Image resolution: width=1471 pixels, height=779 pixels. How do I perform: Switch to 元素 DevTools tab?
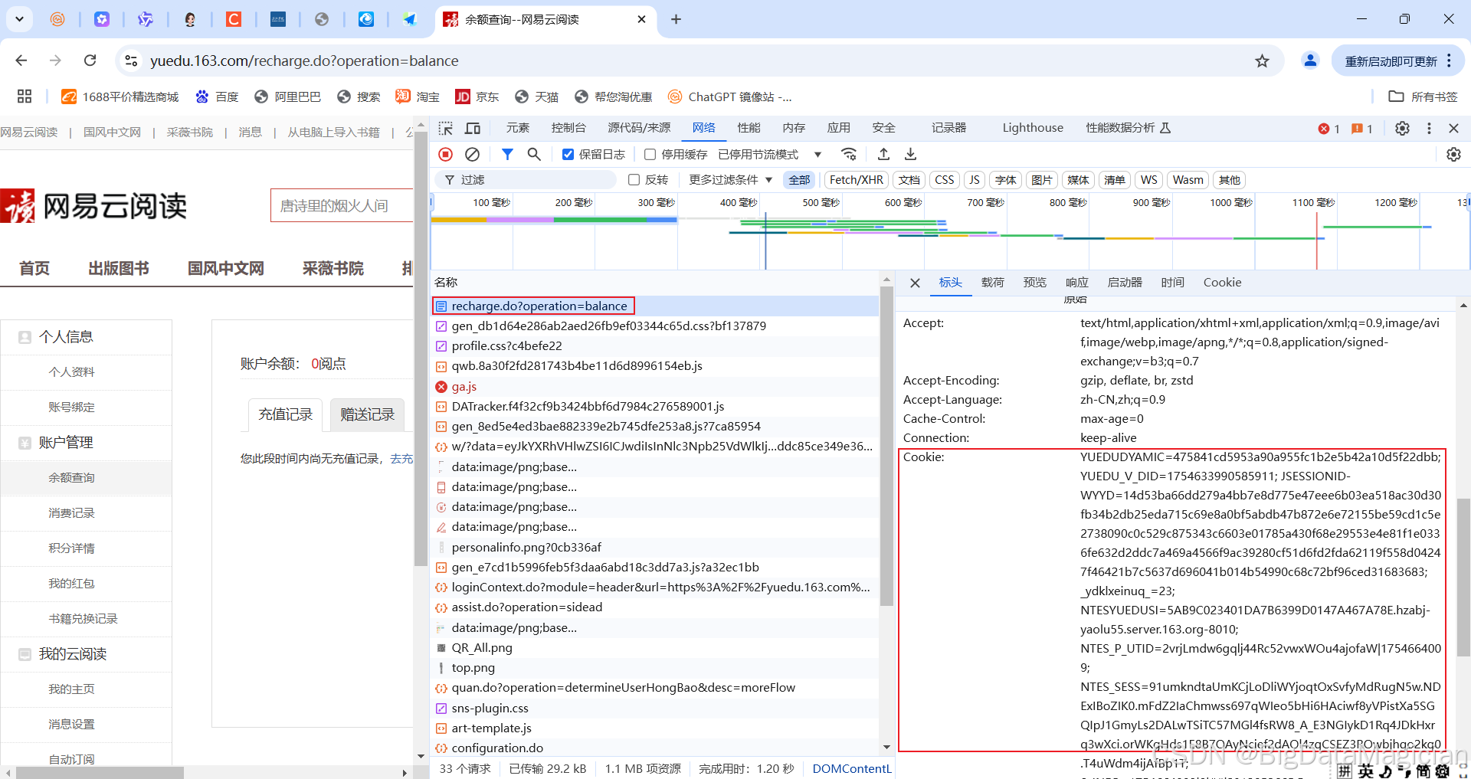coord(518,128)
